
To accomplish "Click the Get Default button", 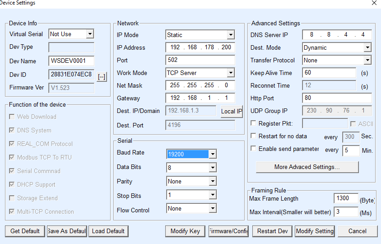I will 25,231.
